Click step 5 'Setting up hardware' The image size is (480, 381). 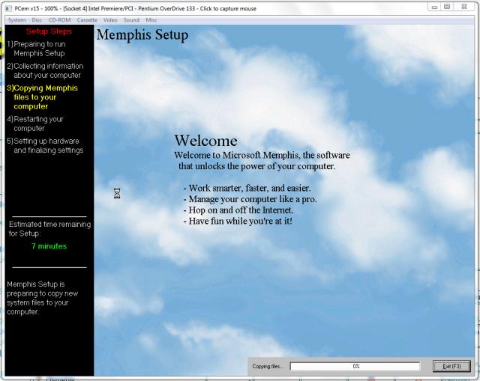(x=45, y=145)
